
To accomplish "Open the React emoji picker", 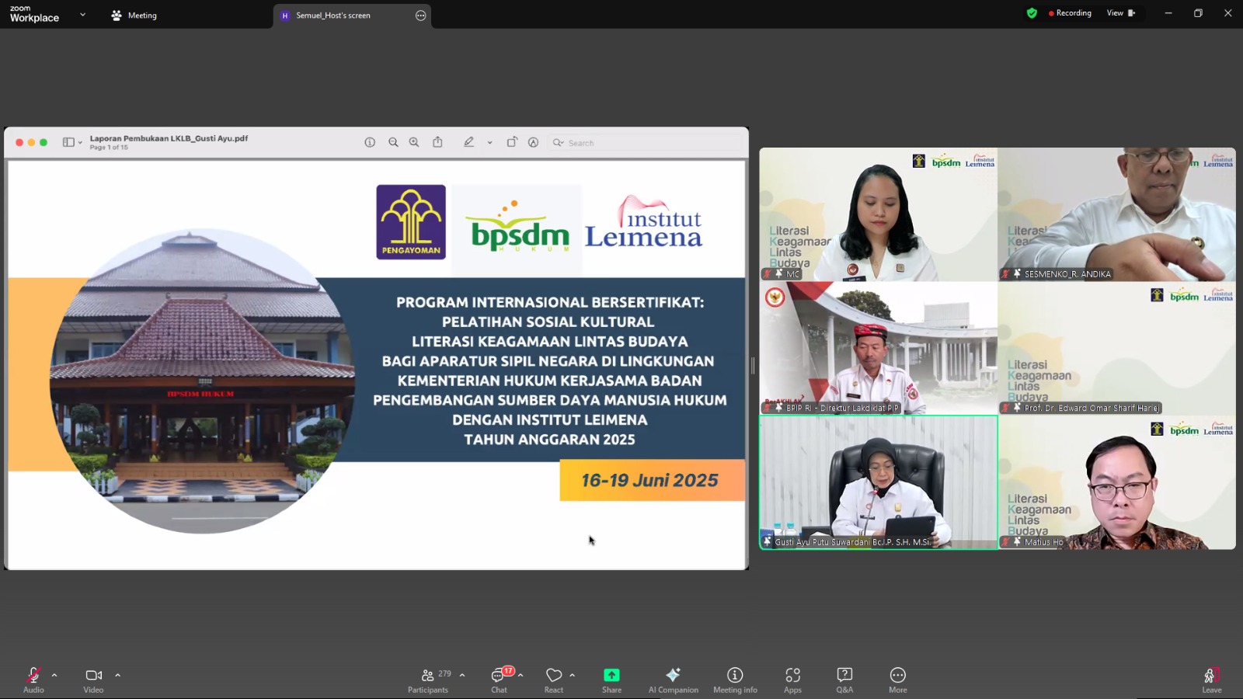I will (554, 680).
